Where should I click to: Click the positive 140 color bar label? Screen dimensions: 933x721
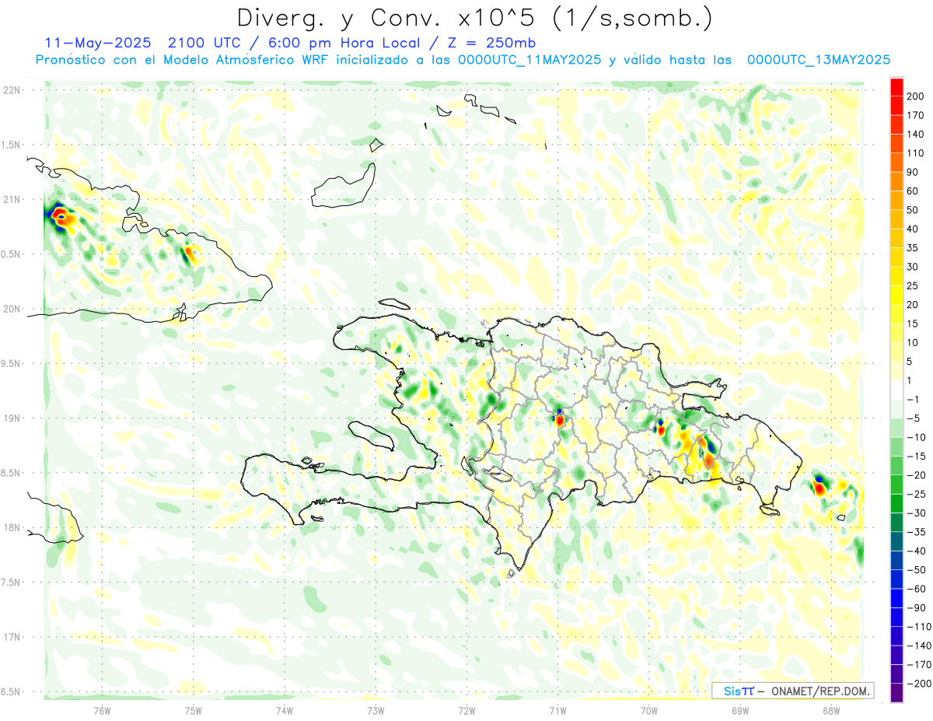click(915, 135)
